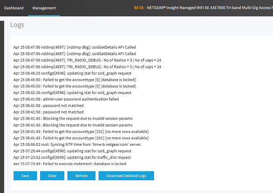Open the Dashboard tab
This screenshot has width=273, height=193.
[14, 8]
